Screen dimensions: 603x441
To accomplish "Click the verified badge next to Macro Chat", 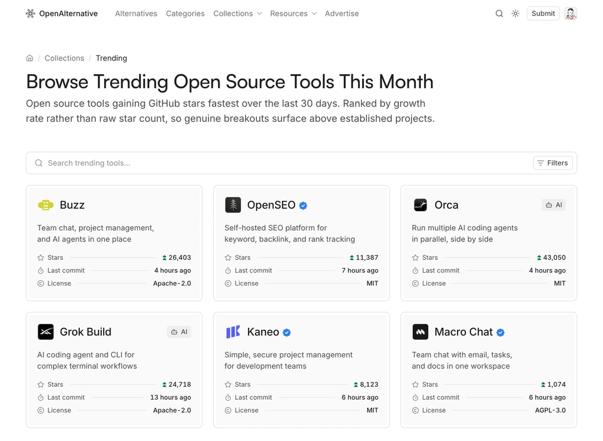I will (501, 333).
